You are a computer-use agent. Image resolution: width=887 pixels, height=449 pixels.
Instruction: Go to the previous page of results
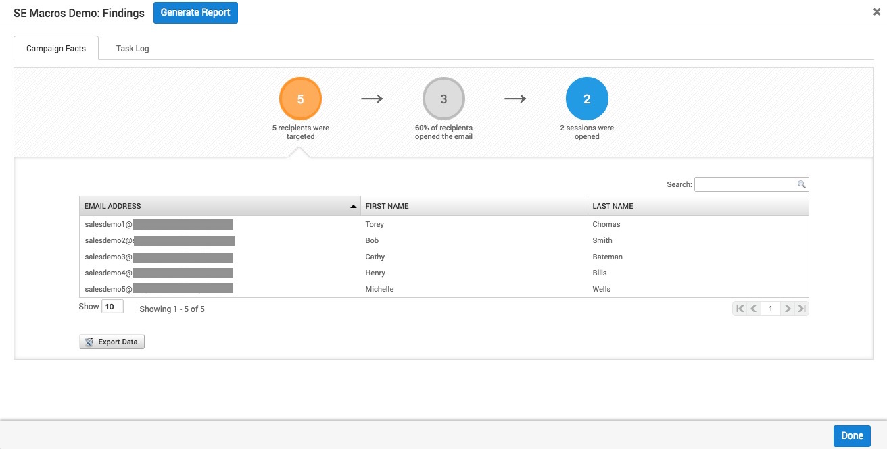(754, 309)
